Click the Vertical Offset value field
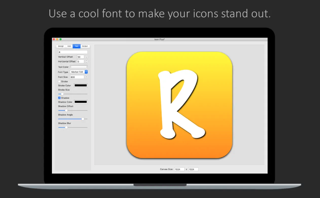 (x=80, y=57)
